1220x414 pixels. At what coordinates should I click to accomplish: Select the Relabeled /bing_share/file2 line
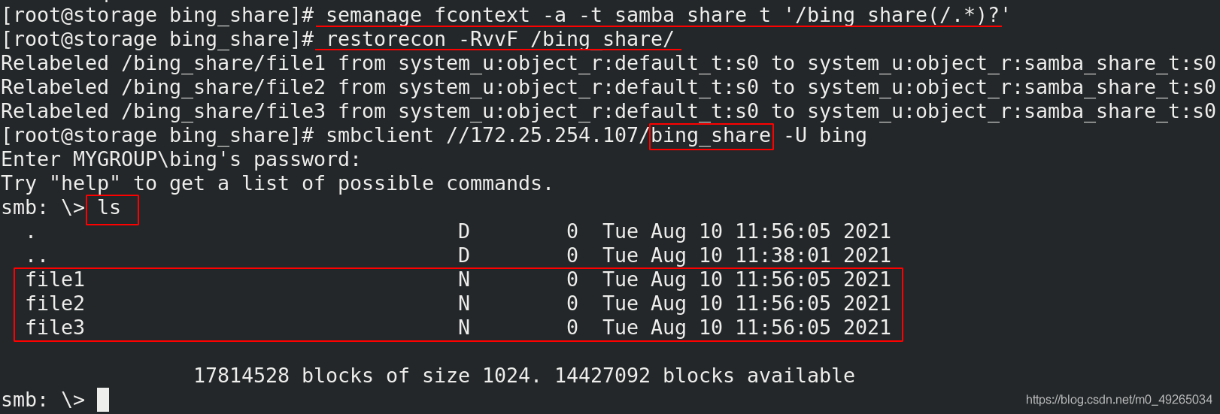click(x=608, y=87)
